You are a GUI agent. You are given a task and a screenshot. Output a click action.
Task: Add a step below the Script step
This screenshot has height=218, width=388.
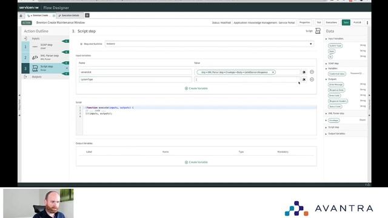coord(65,74)
